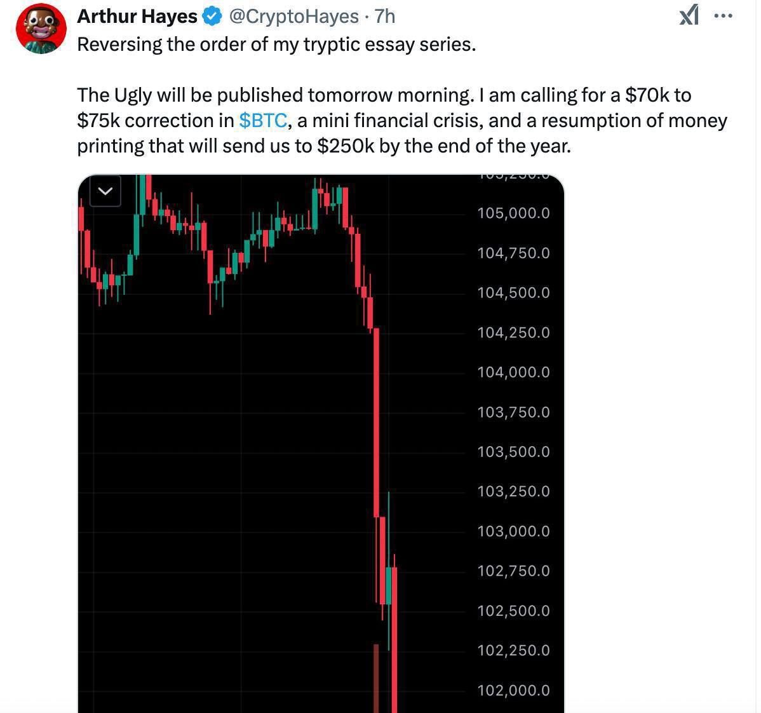Open the Bitcoin chart image attachment
761x713 pixels.
click(x=321, y=443)
